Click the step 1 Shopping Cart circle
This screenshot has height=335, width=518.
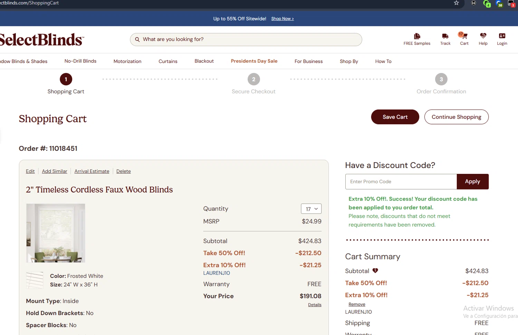click(66, 79)
